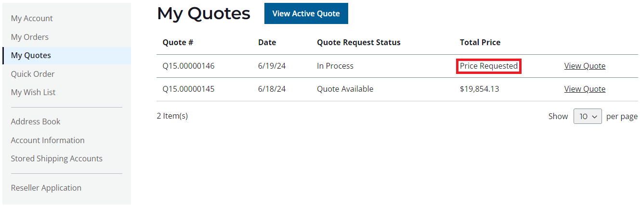Expand the items per page dropdown
The width and height of the screenshot is (641, 206).
[x=588, y=116]
